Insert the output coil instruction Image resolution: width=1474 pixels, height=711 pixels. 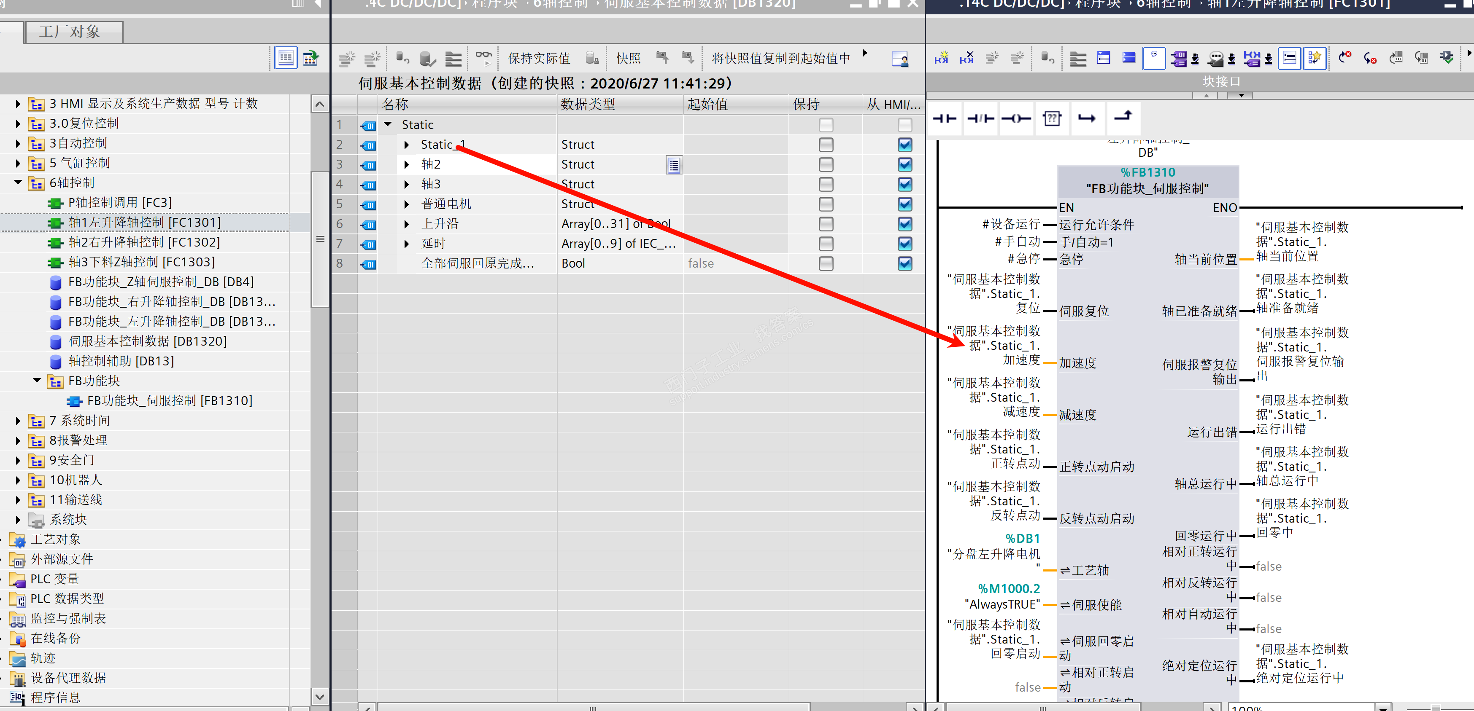(1016, 118)
